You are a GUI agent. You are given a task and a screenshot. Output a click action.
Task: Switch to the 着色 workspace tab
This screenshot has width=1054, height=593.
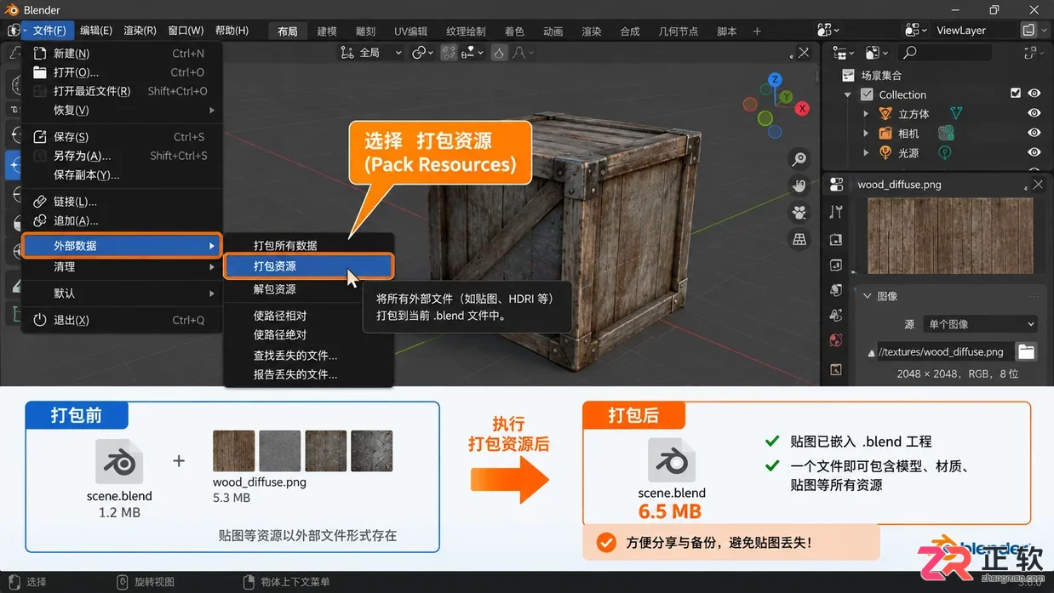pos(514,31)
